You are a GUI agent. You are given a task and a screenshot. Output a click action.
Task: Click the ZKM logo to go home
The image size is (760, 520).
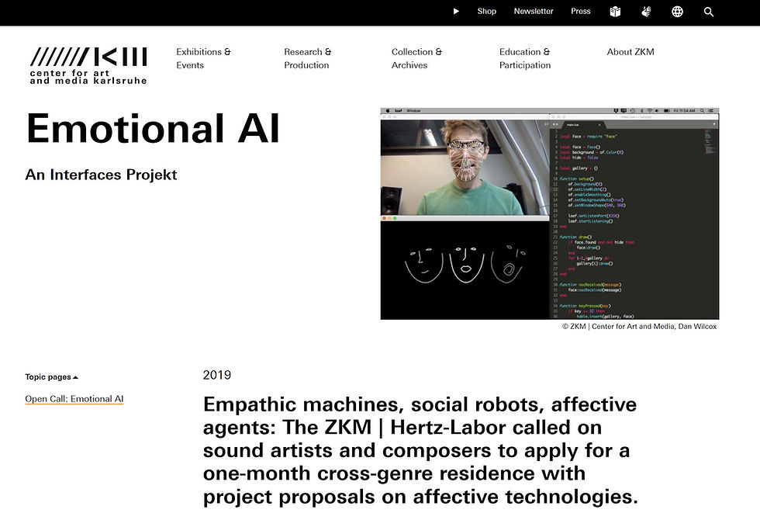coord(88,65)
